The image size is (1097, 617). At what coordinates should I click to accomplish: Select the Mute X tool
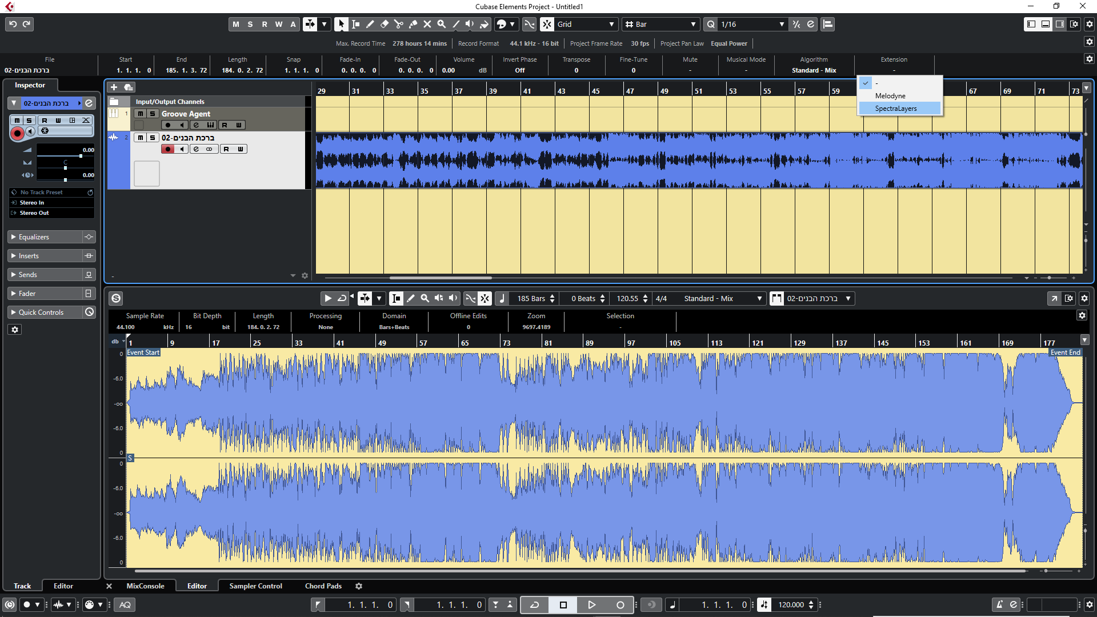[427, 24]
